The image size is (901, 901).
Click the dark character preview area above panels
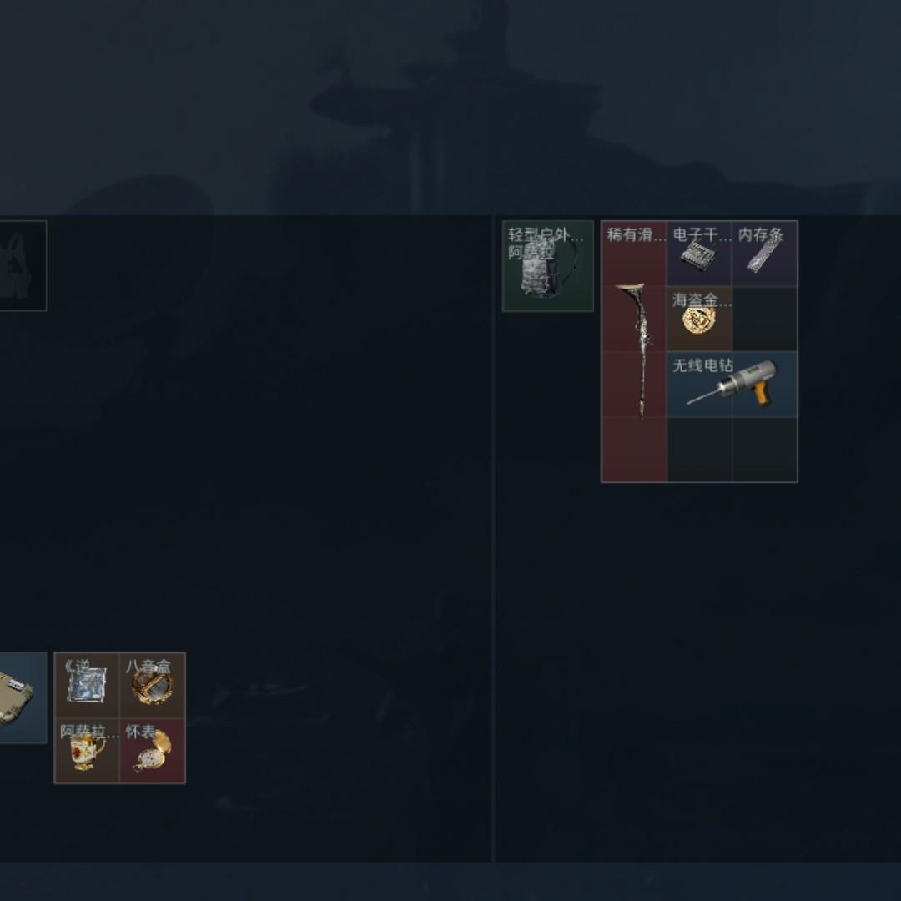tap(450, 108)
